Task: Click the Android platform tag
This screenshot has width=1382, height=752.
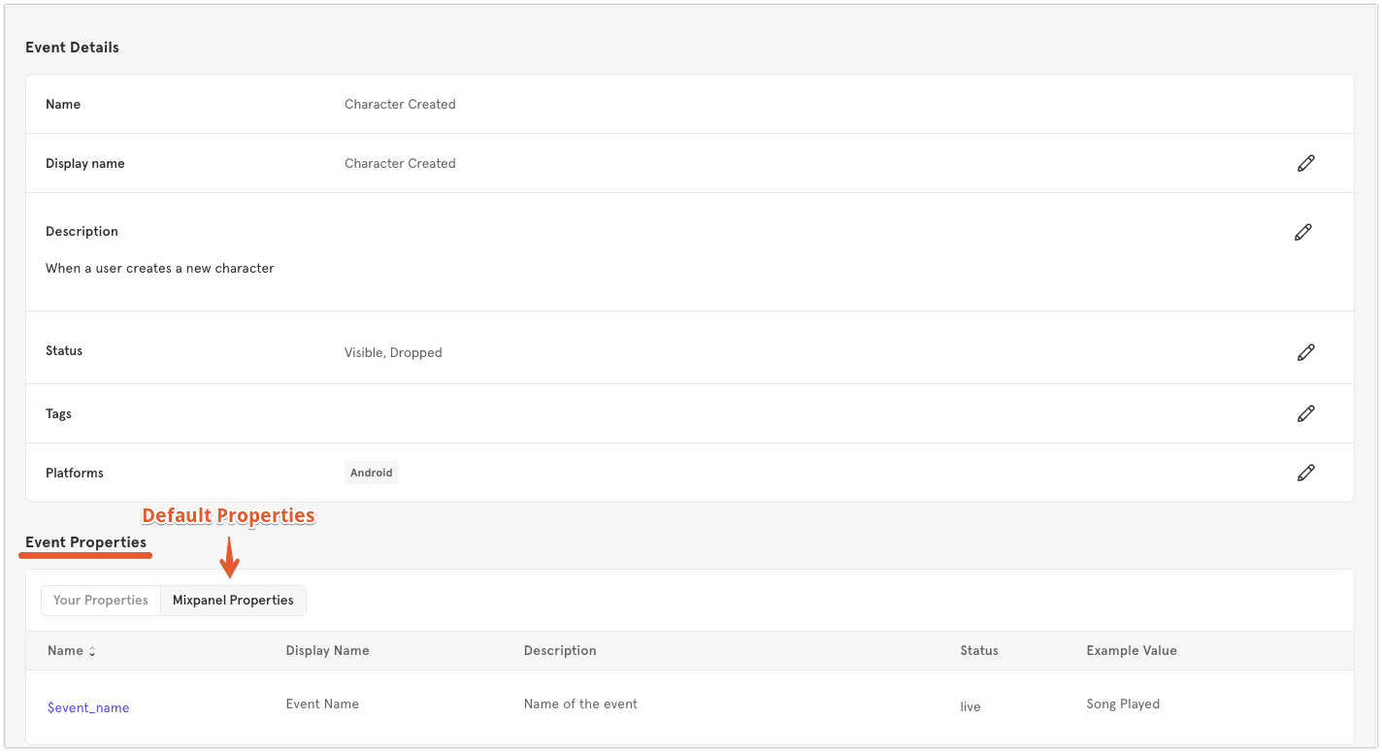Action: tap(372, 473)
